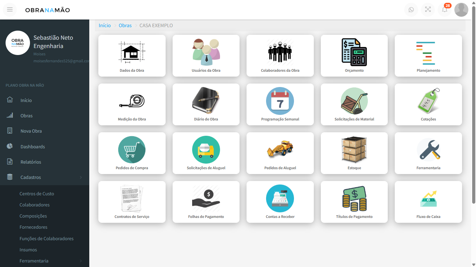476x267 pixels.
Task: Open the Dados da Obra house icon
Action: coord(132,52)
